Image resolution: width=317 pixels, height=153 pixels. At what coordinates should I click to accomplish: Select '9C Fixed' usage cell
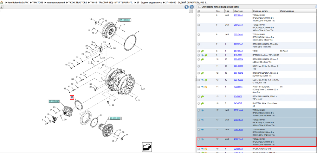pyautogui.click(x=284, y=51)
